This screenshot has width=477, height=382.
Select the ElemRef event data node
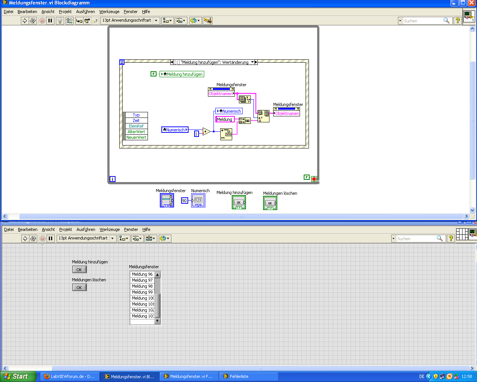tap(136, 126)
